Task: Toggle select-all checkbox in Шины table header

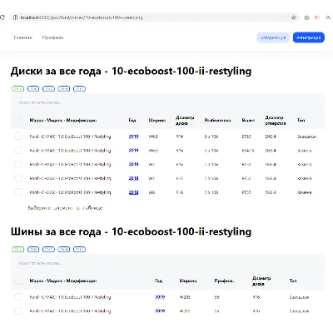Action: pos(17,281)
